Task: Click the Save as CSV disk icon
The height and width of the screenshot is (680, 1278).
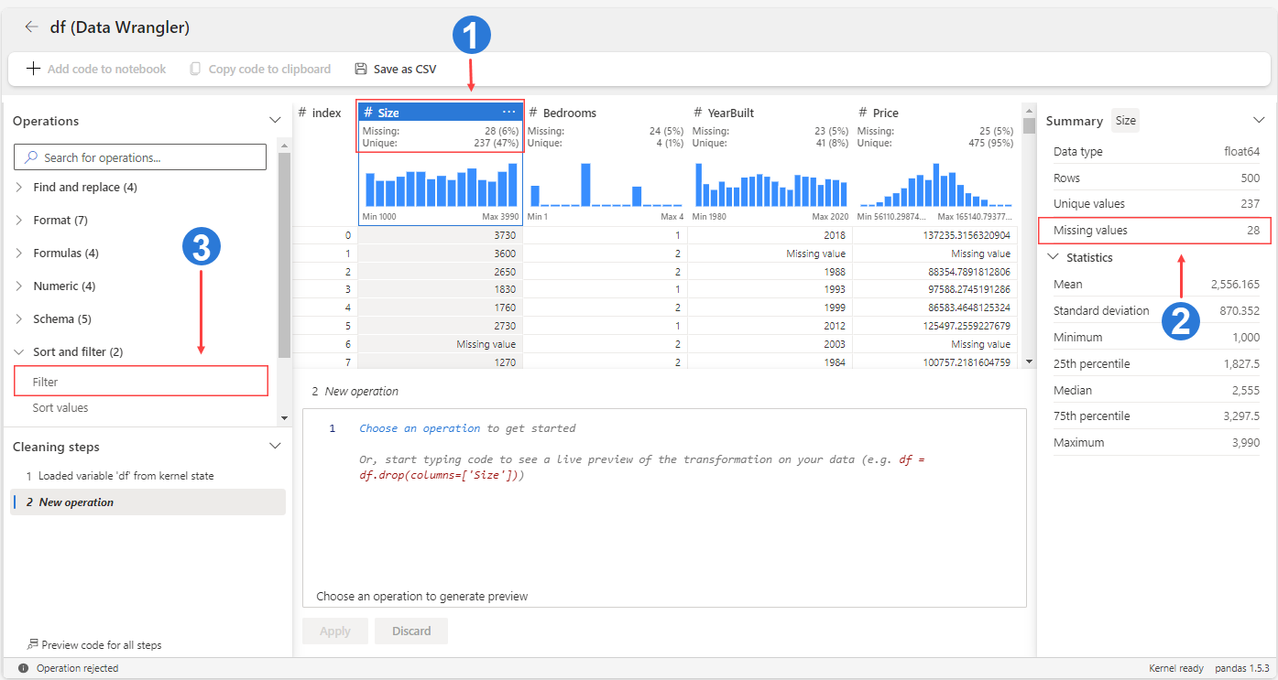Action: (361, 69)
